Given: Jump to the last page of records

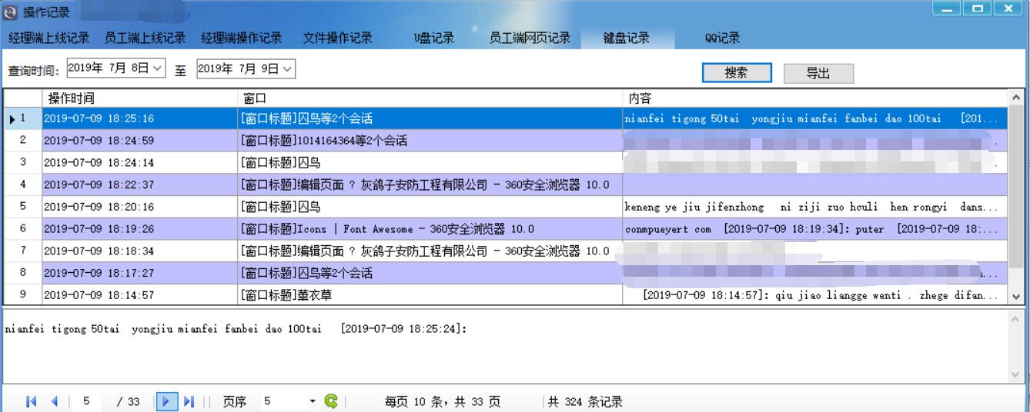Looking at the screenshot, I should [189, 401].
